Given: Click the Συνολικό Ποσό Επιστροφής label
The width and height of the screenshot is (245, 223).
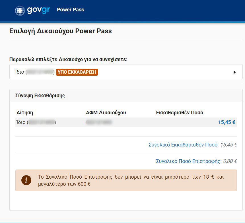Looking at the screenshot, I should point(188,161).
